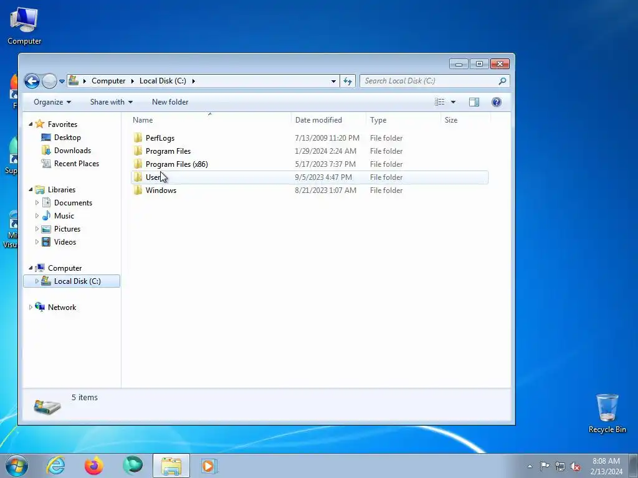The width and height of the screenshot is (638, 478).
Task: Select the Program Files (x86) folder
Action: pyautogui.click(x=176, y=164)
